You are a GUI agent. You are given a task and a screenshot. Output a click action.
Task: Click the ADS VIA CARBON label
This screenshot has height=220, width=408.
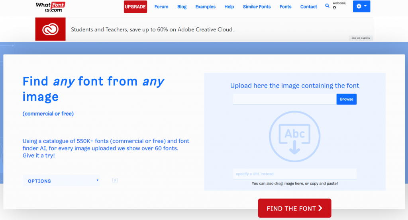(361, 38)
